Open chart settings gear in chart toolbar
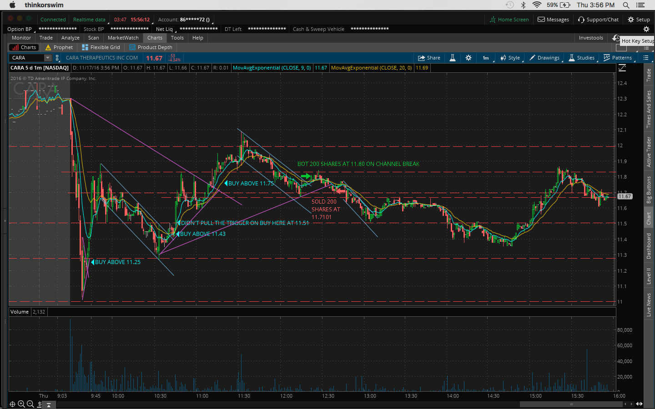This screenshot has width=655, height=409. pyautogui.click(x=469, y=58)
